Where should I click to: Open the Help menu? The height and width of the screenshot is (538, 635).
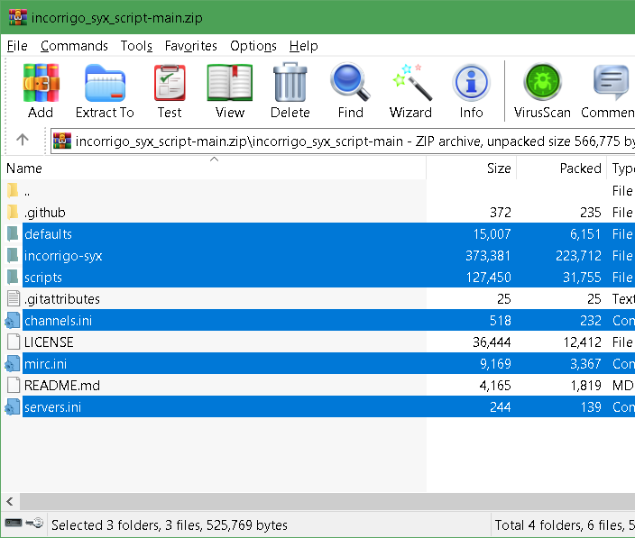[303, 46]
